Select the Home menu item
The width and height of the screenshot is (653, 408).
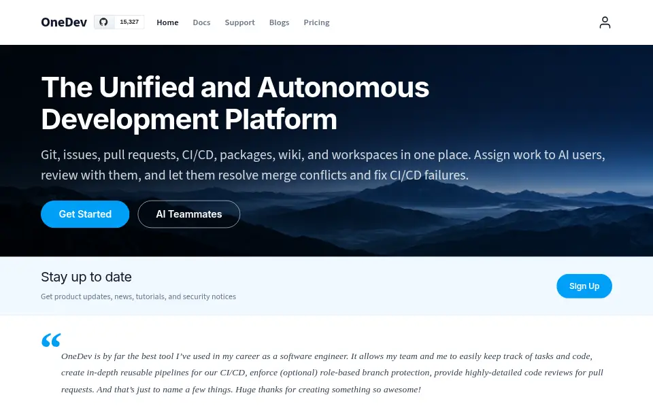tap(167, 22)
